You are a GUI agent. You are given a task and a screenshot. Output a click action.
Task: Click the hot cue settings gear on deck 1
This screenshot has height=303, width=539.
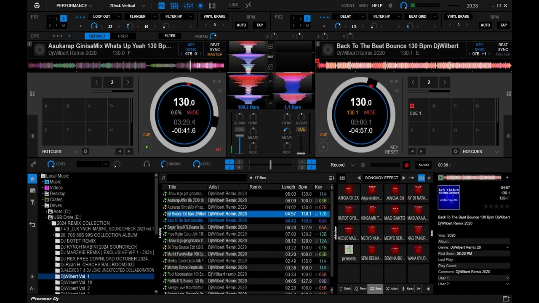(85, 151)
